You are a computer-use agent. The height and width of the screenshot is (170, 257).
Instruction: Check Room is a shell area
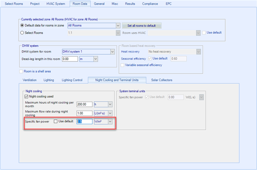(x=21, y=71)
